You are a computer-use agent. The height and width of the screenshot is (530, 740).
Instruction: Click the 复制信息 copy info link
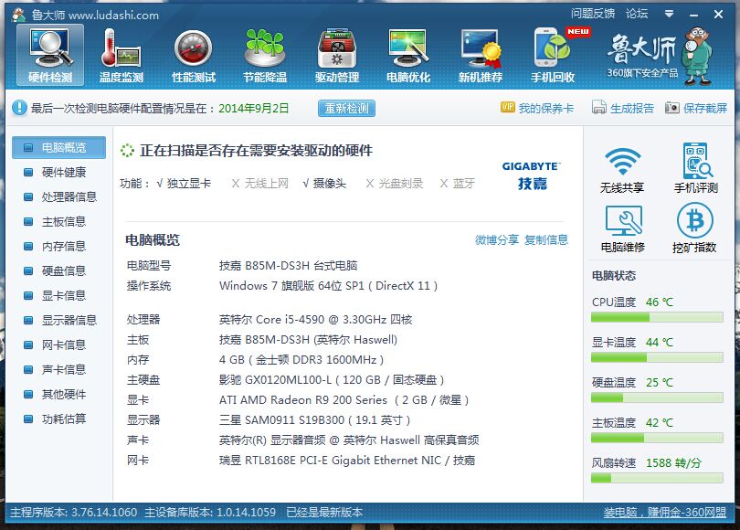[x=546, y=239]
